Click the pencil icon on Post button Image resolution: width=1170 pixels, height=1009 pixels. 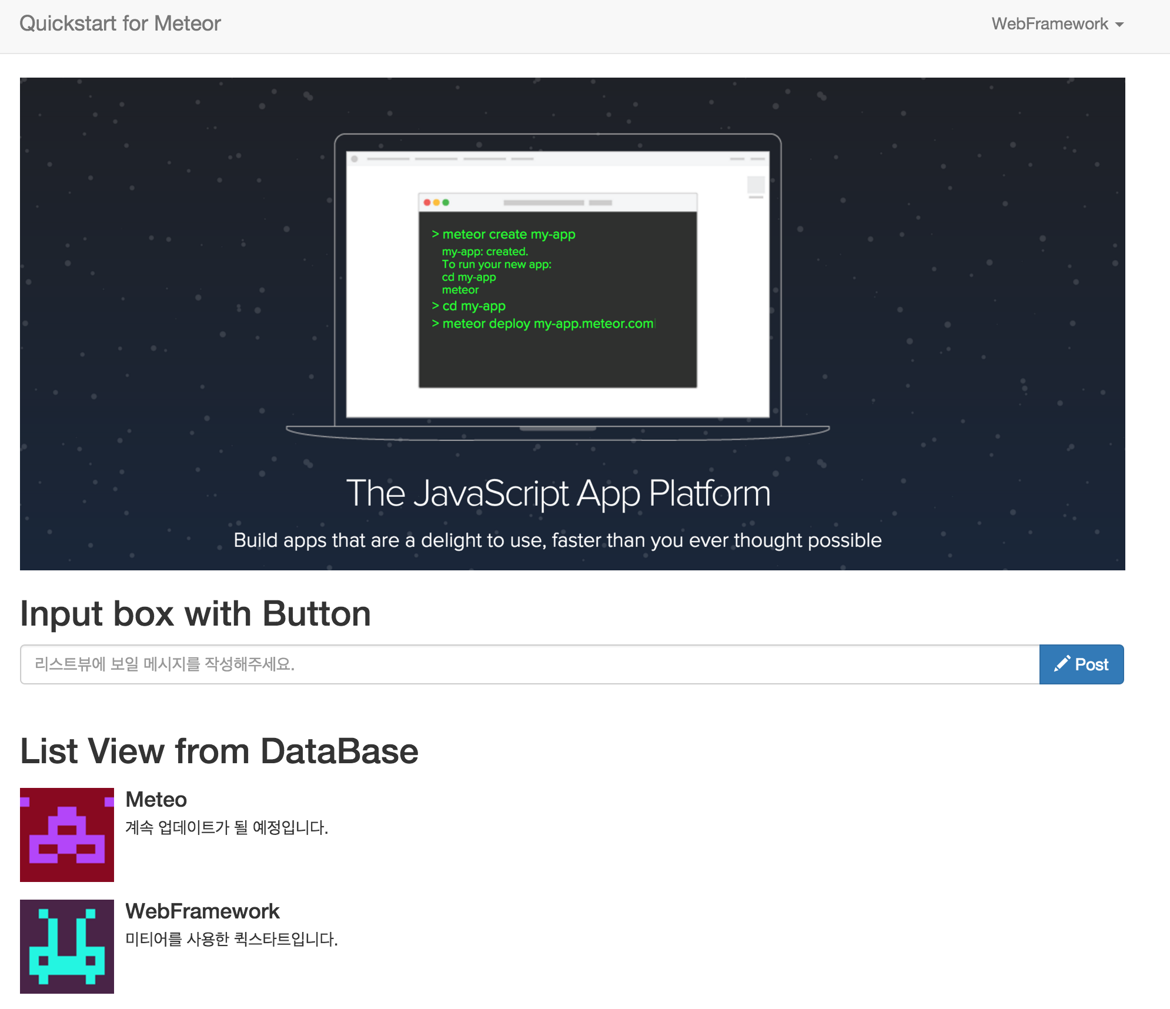[1062, 664]
